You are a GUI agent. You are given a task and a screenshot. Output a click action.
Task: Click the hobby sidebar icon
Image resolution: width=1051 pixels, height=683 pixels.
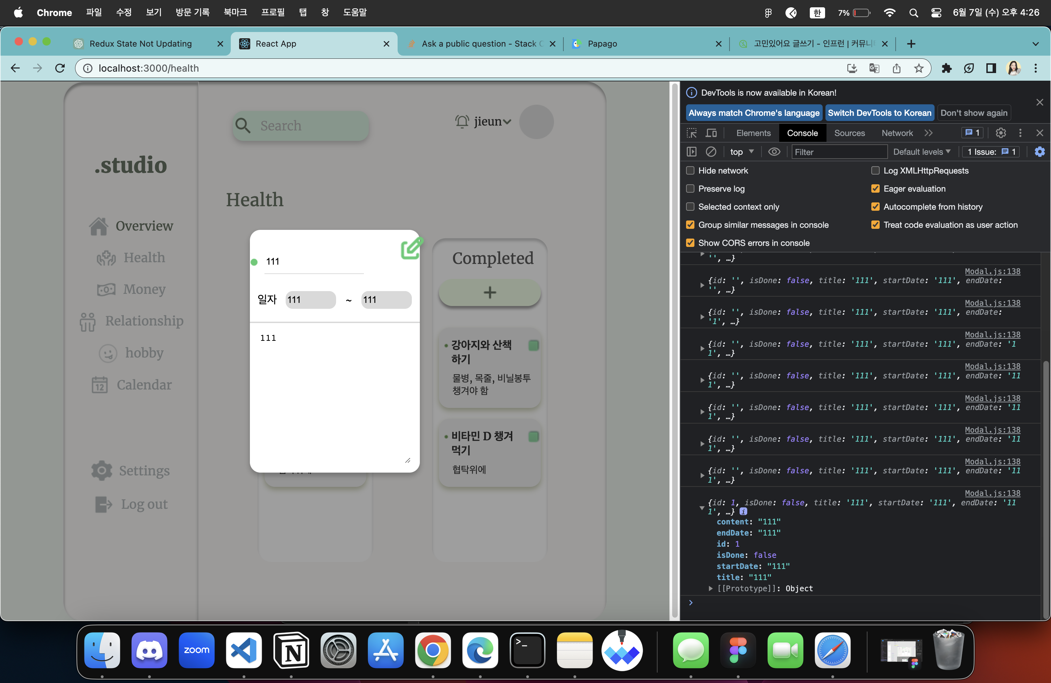pos(108,353)
